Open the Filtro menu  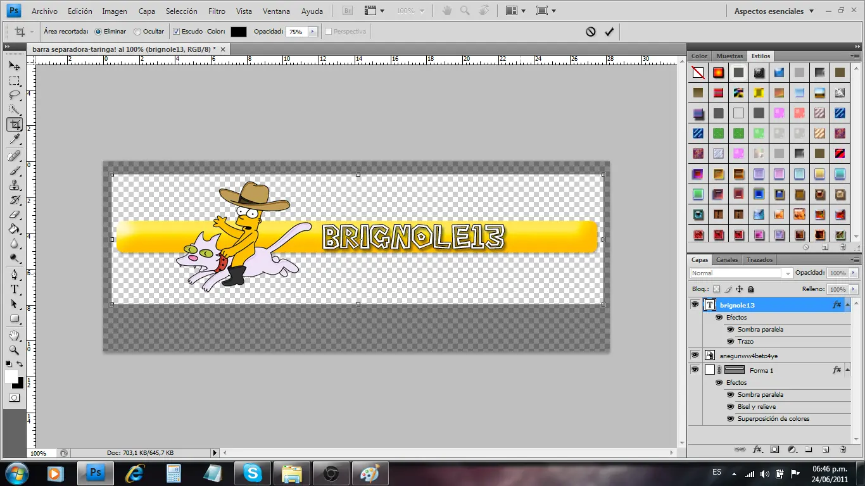(x=217, y=11)
